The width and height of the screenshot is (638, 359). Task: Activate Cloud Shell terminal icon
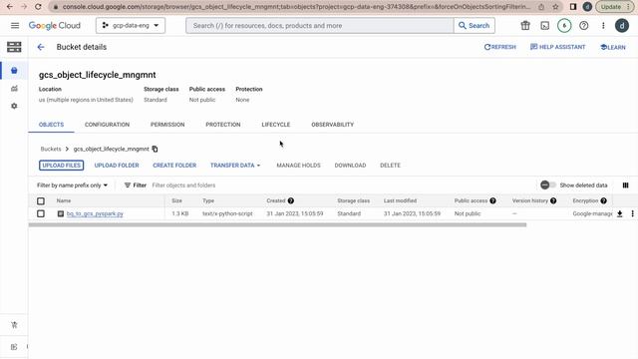point(545,26)
